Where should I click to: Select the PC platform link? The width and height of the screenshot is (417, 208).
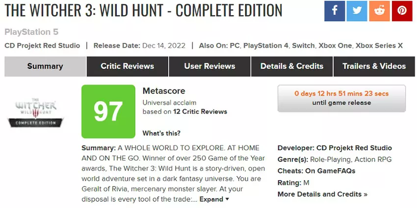[235, 46]
